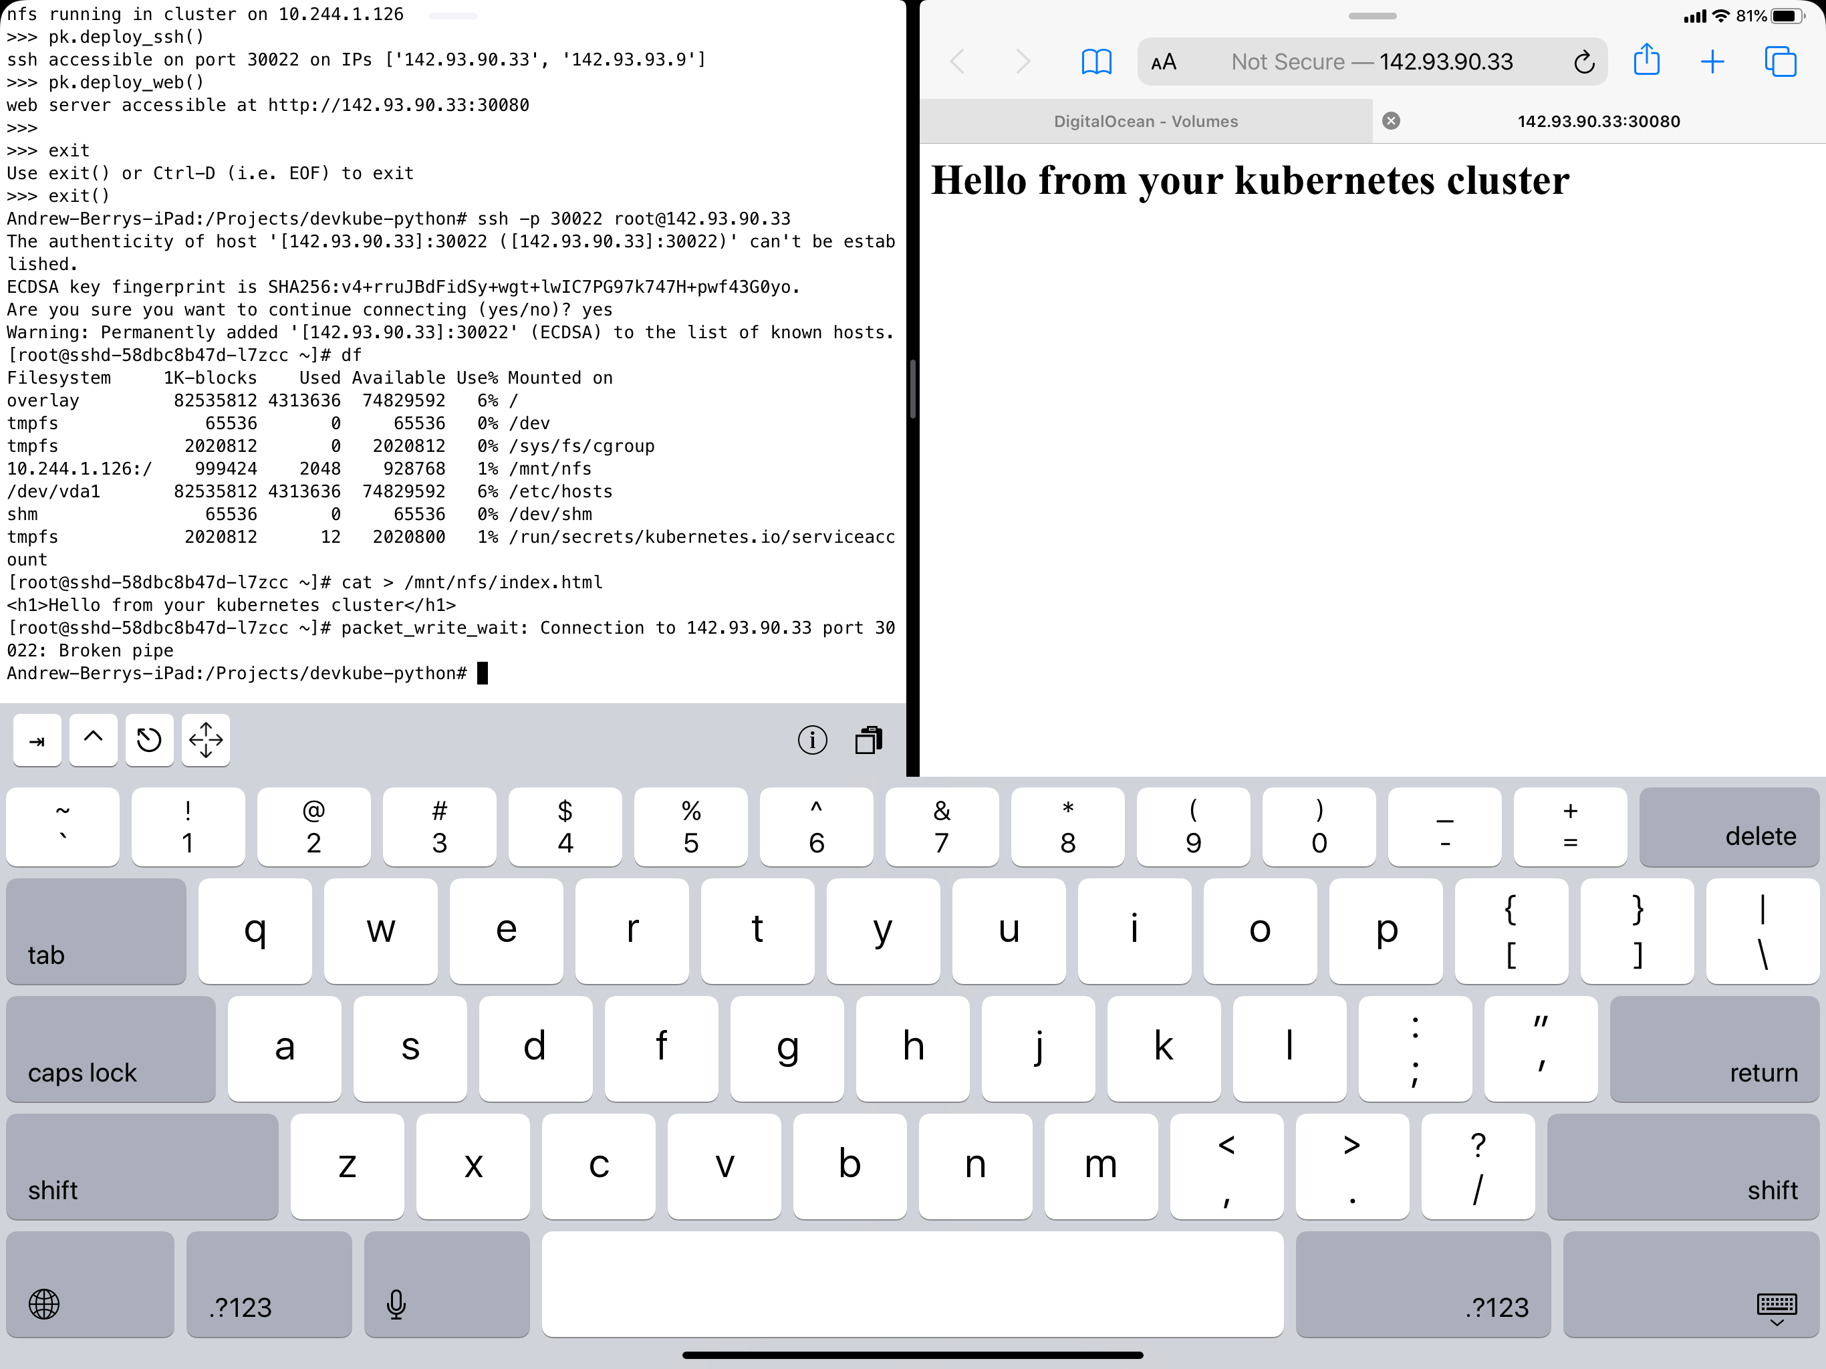The image size is (1826, 1369).
Task: Switch to left .?123 symbols keyboard
Action: [269, 1284]
